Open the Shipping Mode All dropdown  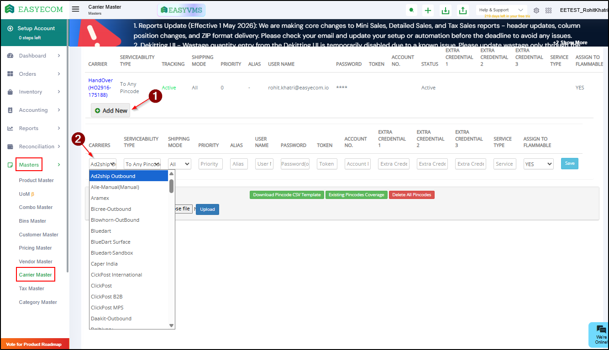(179, 164)
